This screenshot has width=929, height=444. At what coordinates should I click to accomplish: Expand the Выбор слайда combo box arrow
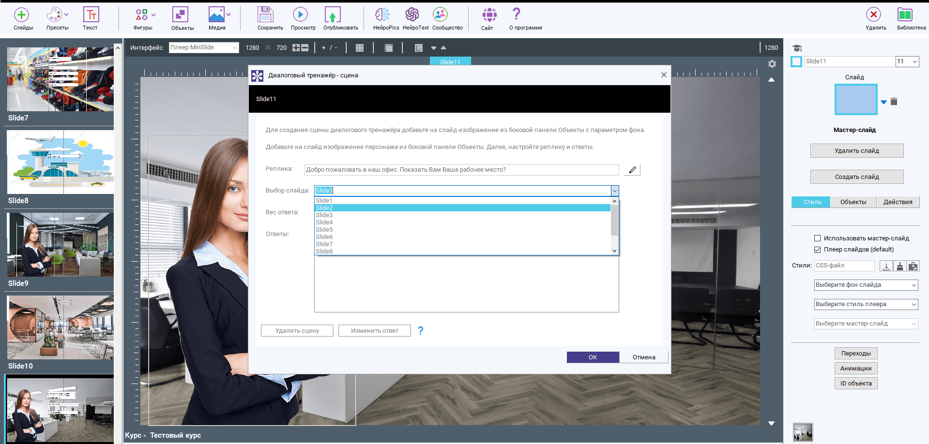pos(614,191)
